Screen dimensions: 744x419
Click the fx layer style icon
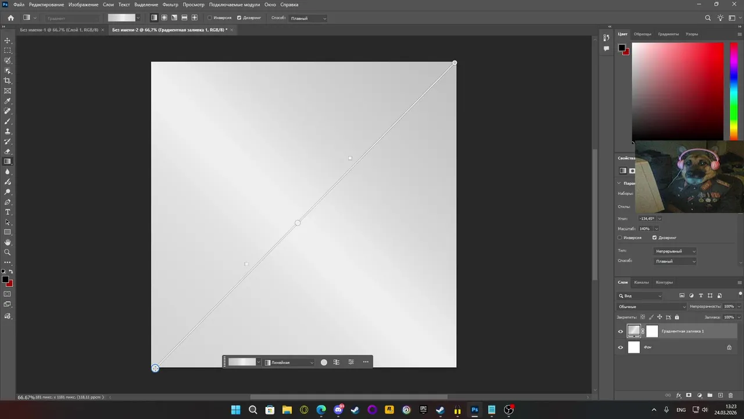[678, 395]
